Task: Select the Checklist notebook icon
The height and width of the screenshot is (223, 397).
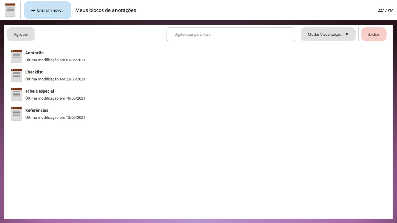Action: (17, 75)
